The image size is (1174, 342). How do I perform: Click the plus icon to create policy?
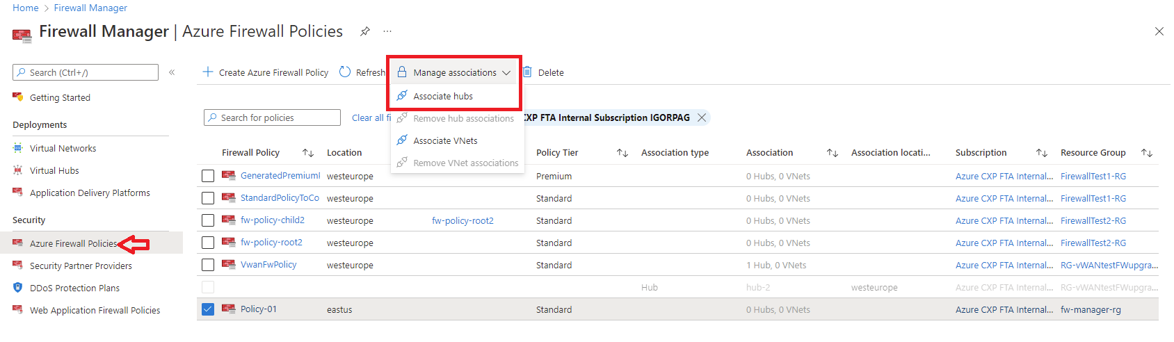[207, 72]
